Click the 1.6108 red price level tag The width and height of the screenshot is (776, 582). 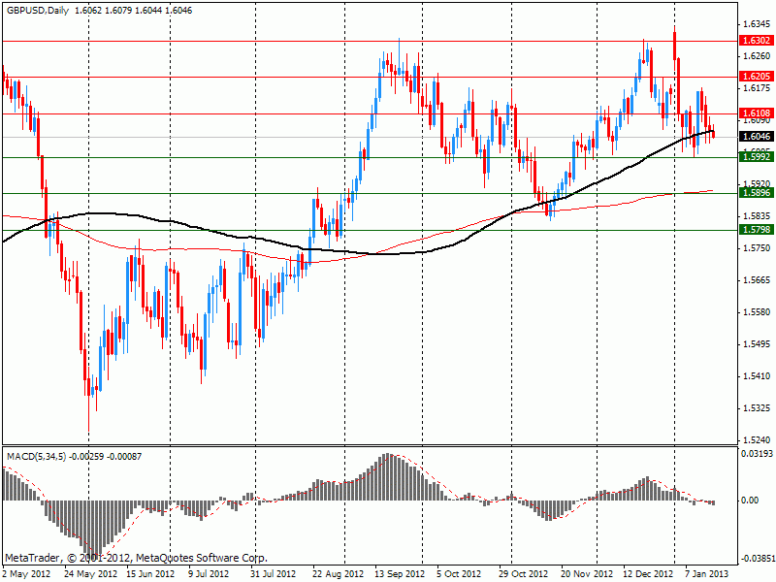(x=756, y=113)
